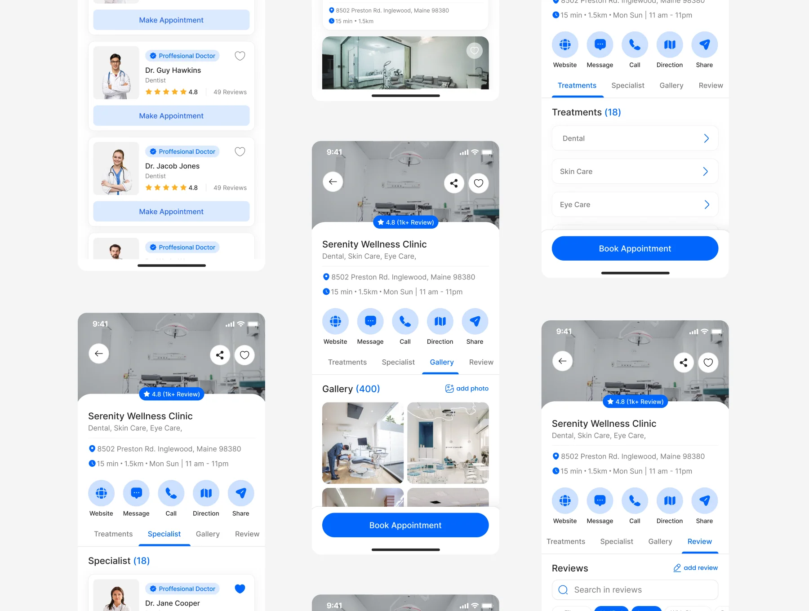Tap Direction map icon on Gallery-tab screen

coord(440,321)
